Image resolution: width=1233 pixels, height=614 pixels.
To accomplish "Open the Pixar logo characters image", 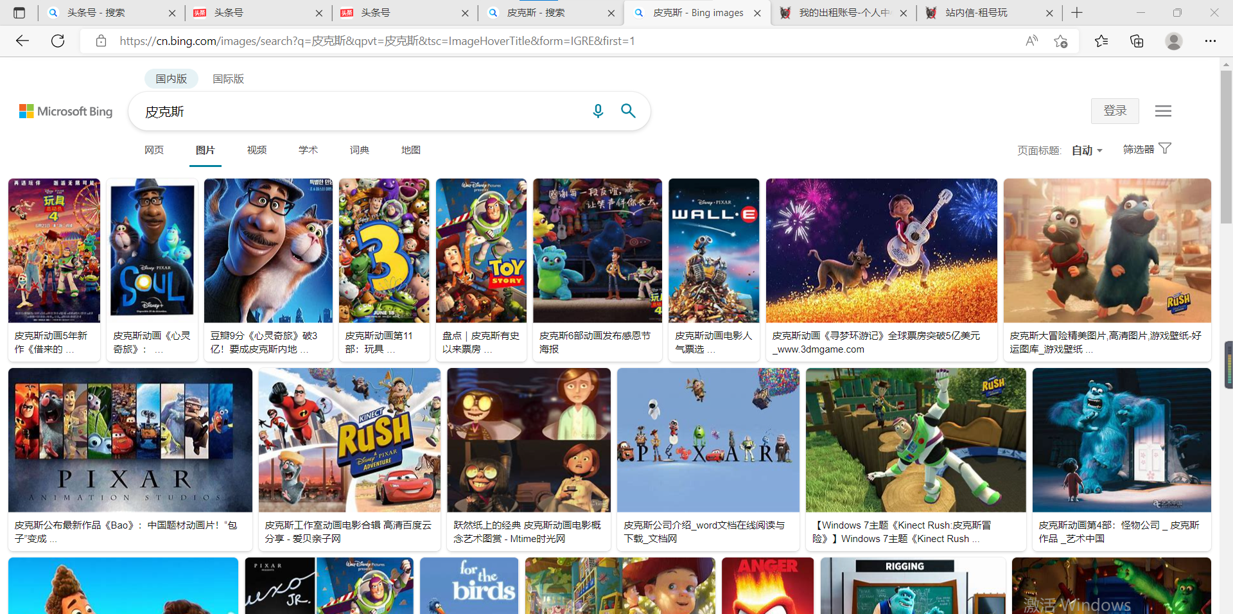I will tap(708, 440).
